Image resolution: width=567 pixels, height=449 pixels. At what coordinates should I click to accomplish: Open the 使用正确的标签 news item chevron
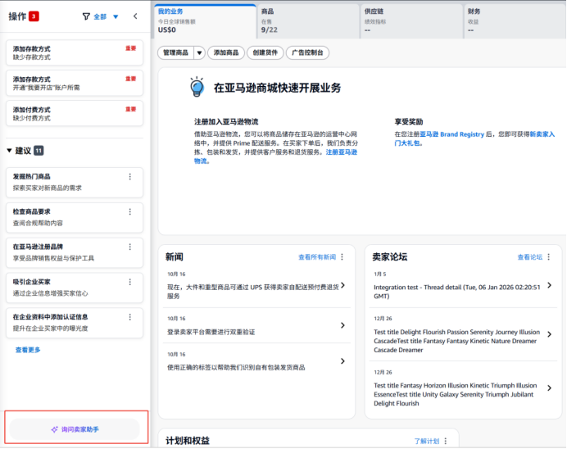pyautogui.click(x=342, y=361)
